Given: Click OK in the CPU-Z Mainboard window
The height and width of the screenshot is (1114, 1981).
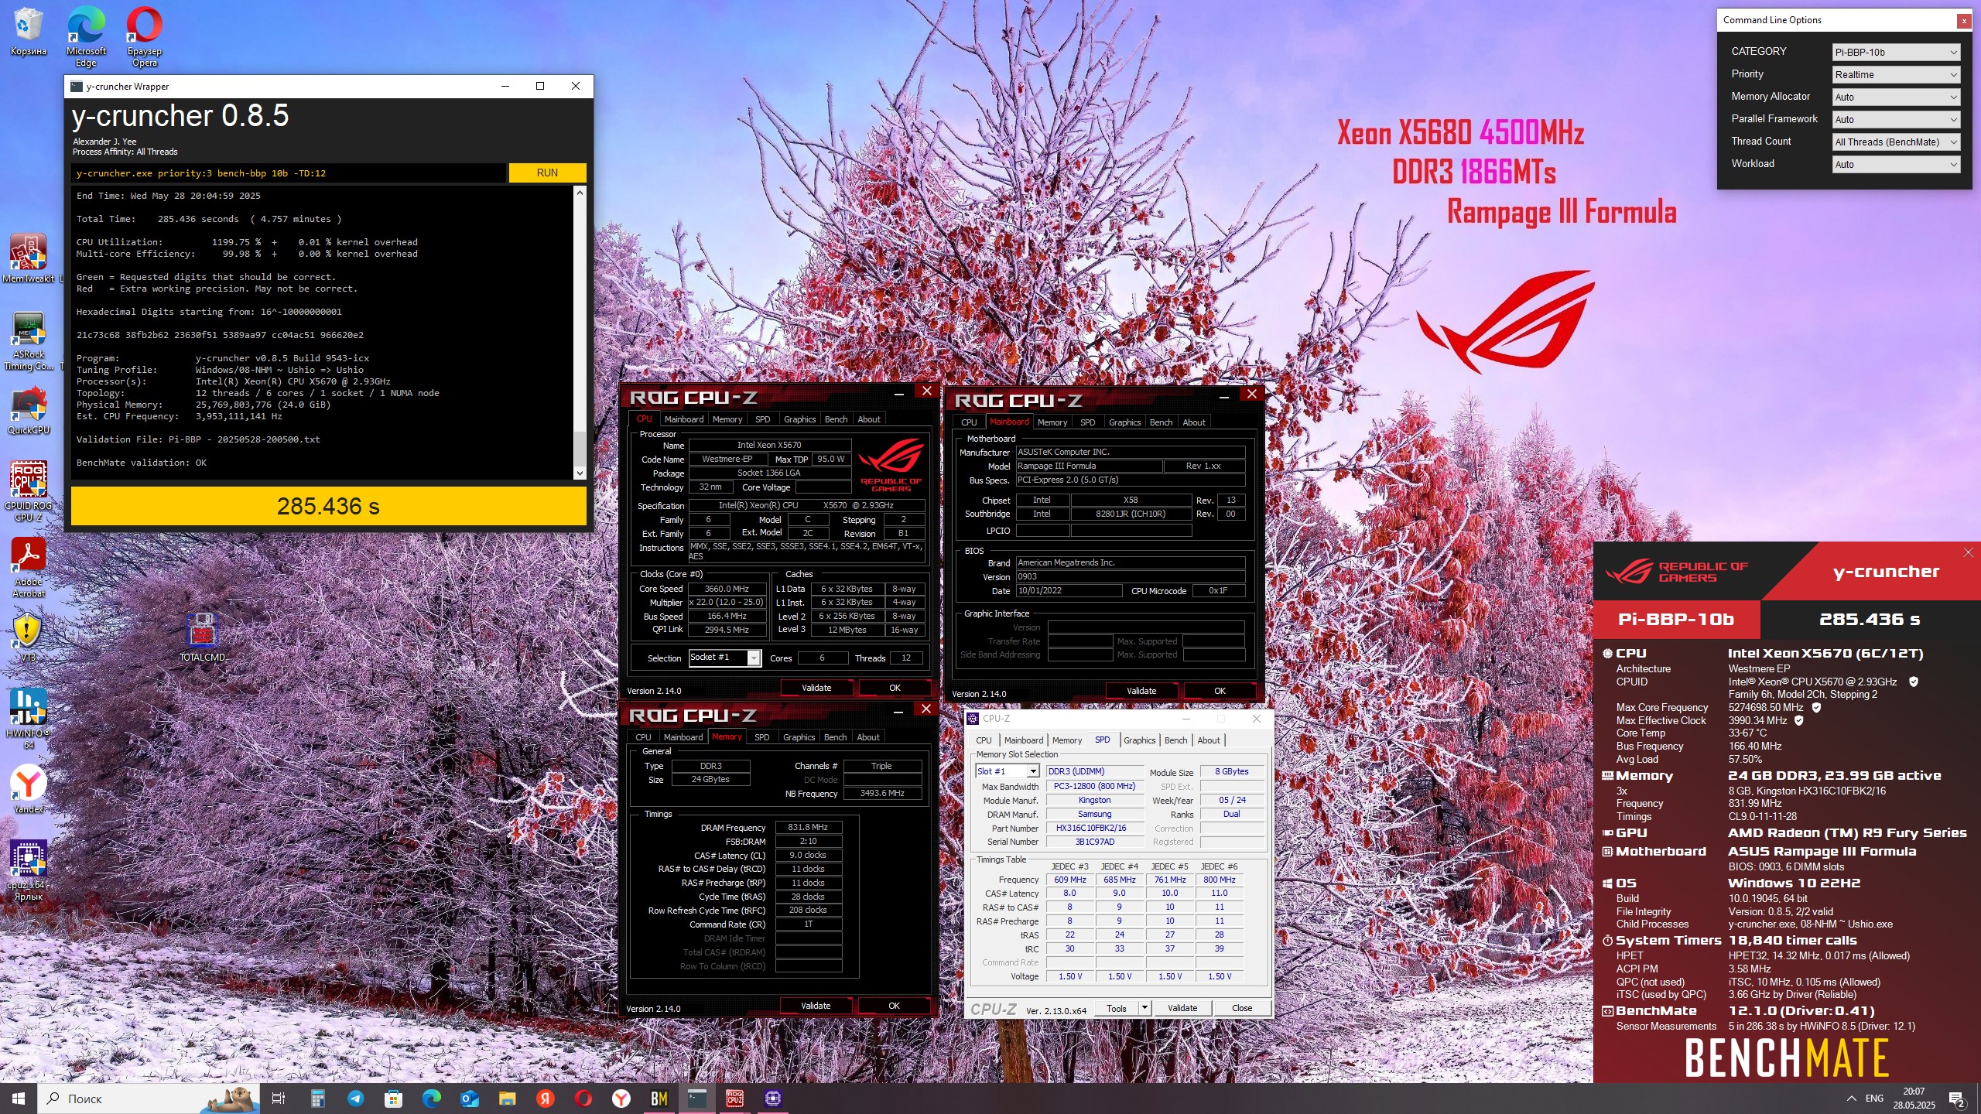Looking at the screenshot, I should point(1220,691).
